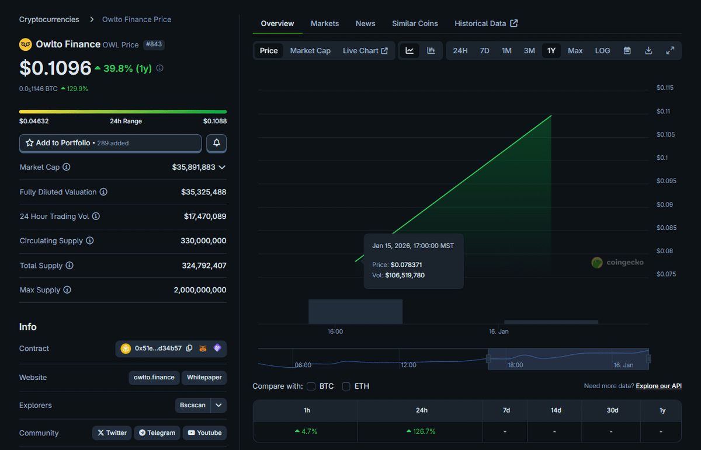Click Add to Portfolio button
This screenshot has height=450, width=701.
[x=110, y=143]
